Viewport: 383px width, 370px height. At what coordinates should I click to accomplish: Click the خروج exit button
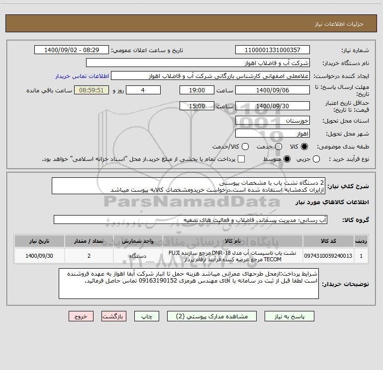(81, 316)
